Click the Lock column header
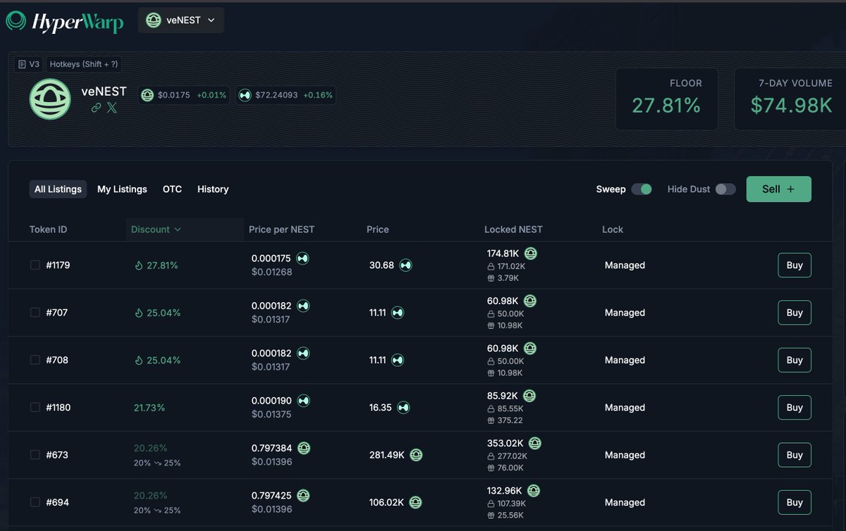 pyautogui.click(x=613, y=229)
